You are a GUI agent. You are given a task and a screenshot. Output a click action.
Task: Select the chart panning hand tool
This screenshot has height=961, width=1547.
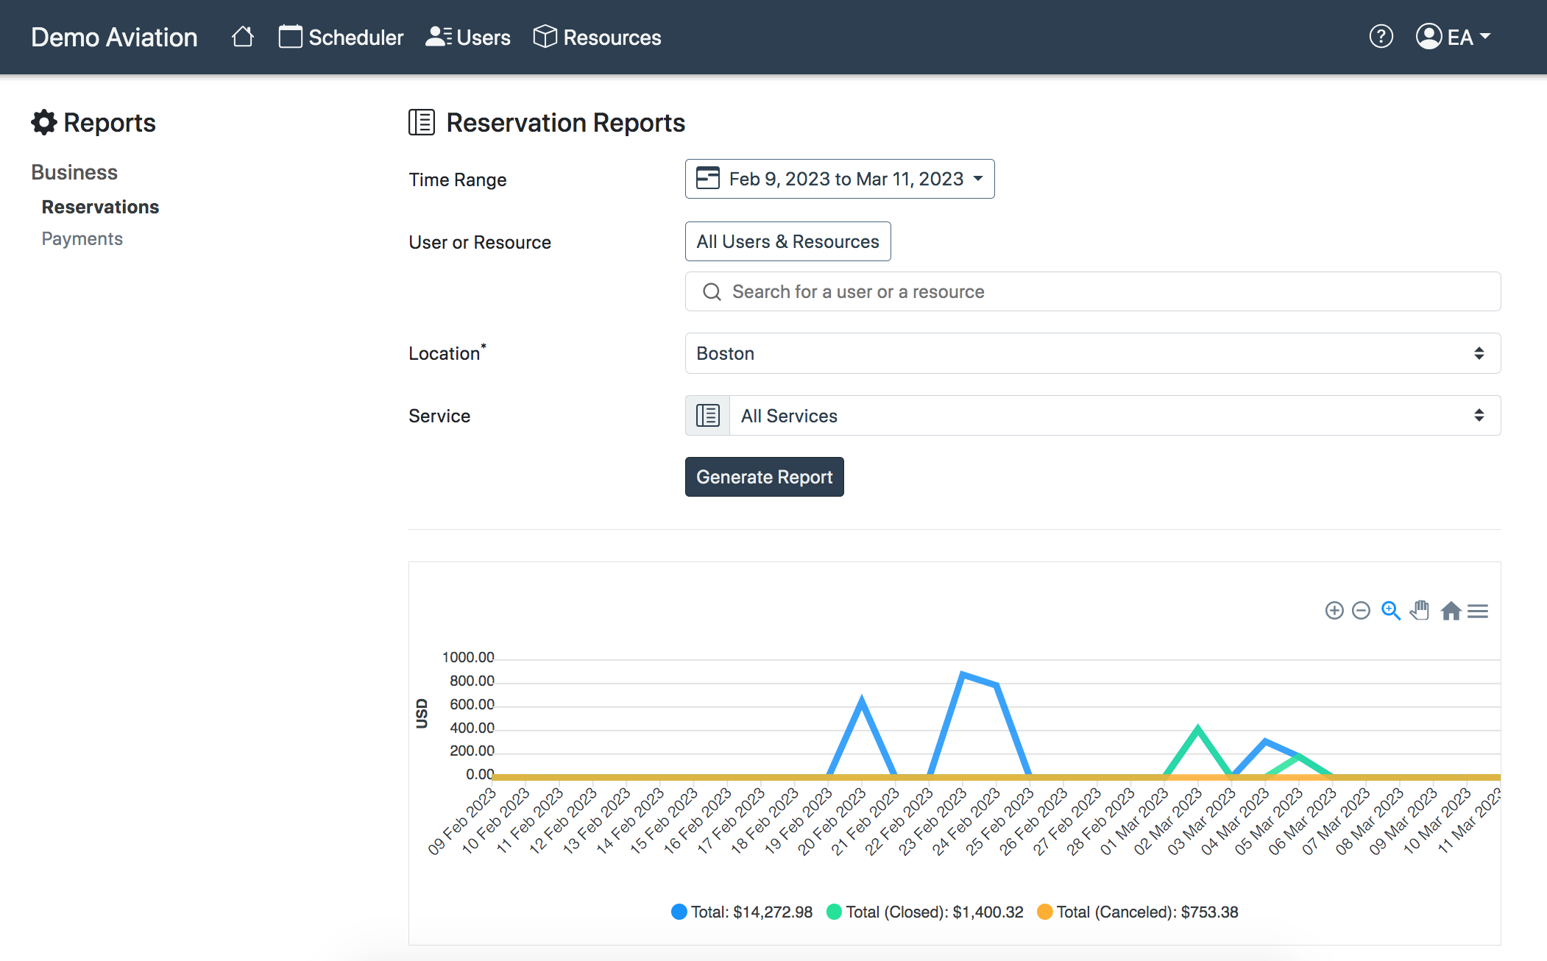coord(1420,611)
